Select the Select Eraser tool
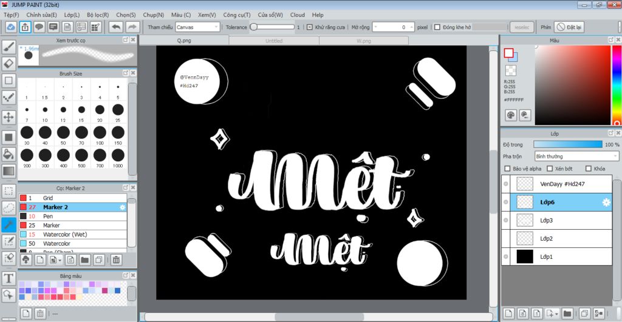 pyautogui.click(x=9, y=258)
